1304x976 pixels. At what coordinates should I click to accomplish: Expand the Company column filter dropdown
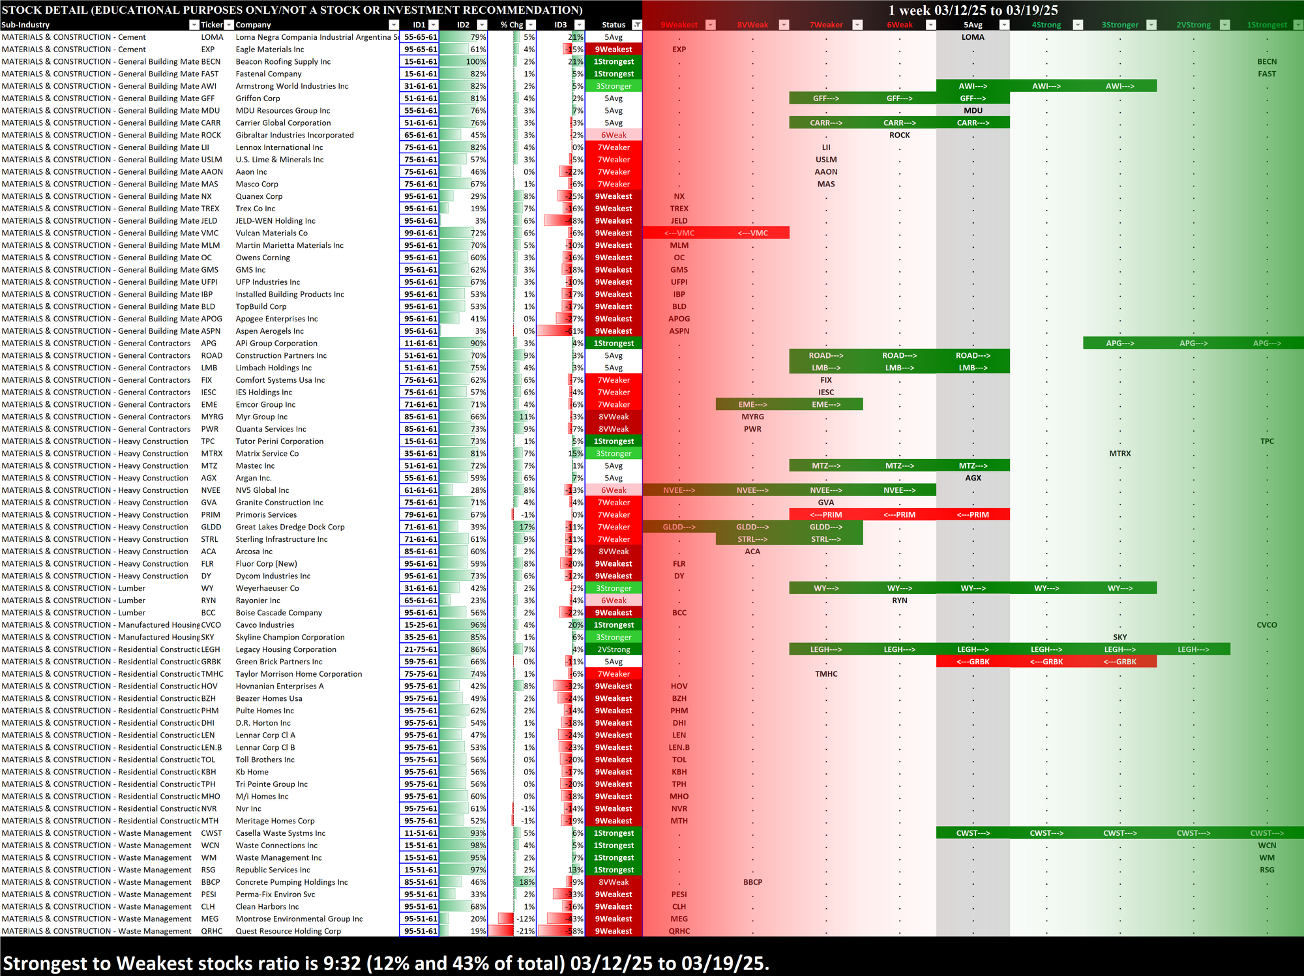[x=393, y=25]
